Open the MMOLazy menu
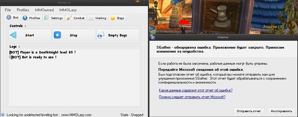The height and width of the screenshot is (117, 298). tap(68, 10)
